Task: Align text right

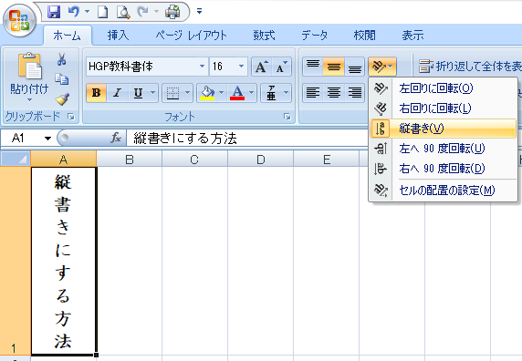Action: click(x=355, y=93)
